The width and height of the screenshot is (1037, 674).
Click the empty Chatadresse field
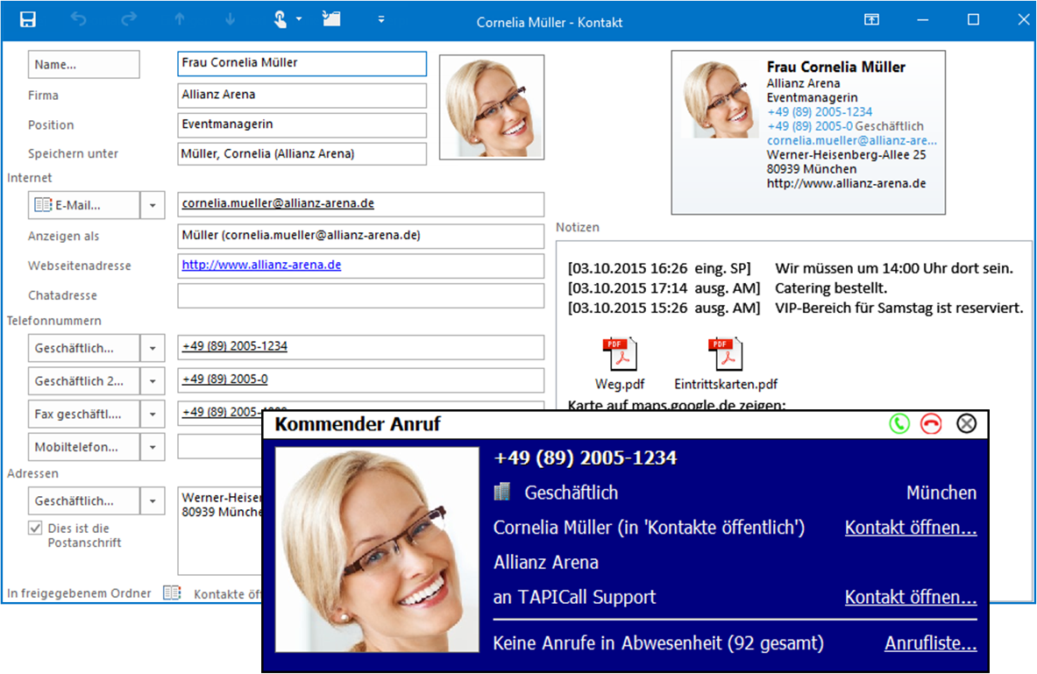coord(360,295)
